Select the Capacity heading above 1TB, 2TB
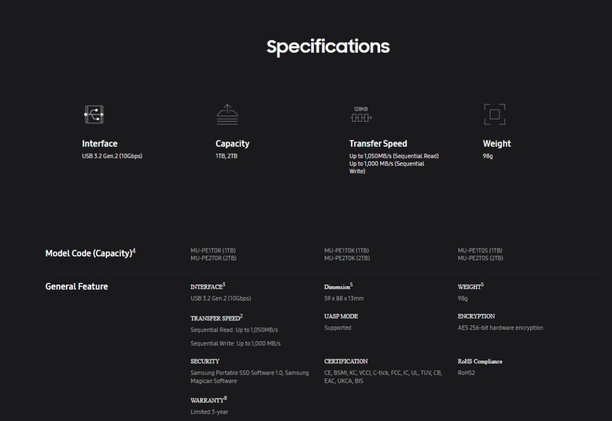The image size is (612, 421). tap(232, 144)
